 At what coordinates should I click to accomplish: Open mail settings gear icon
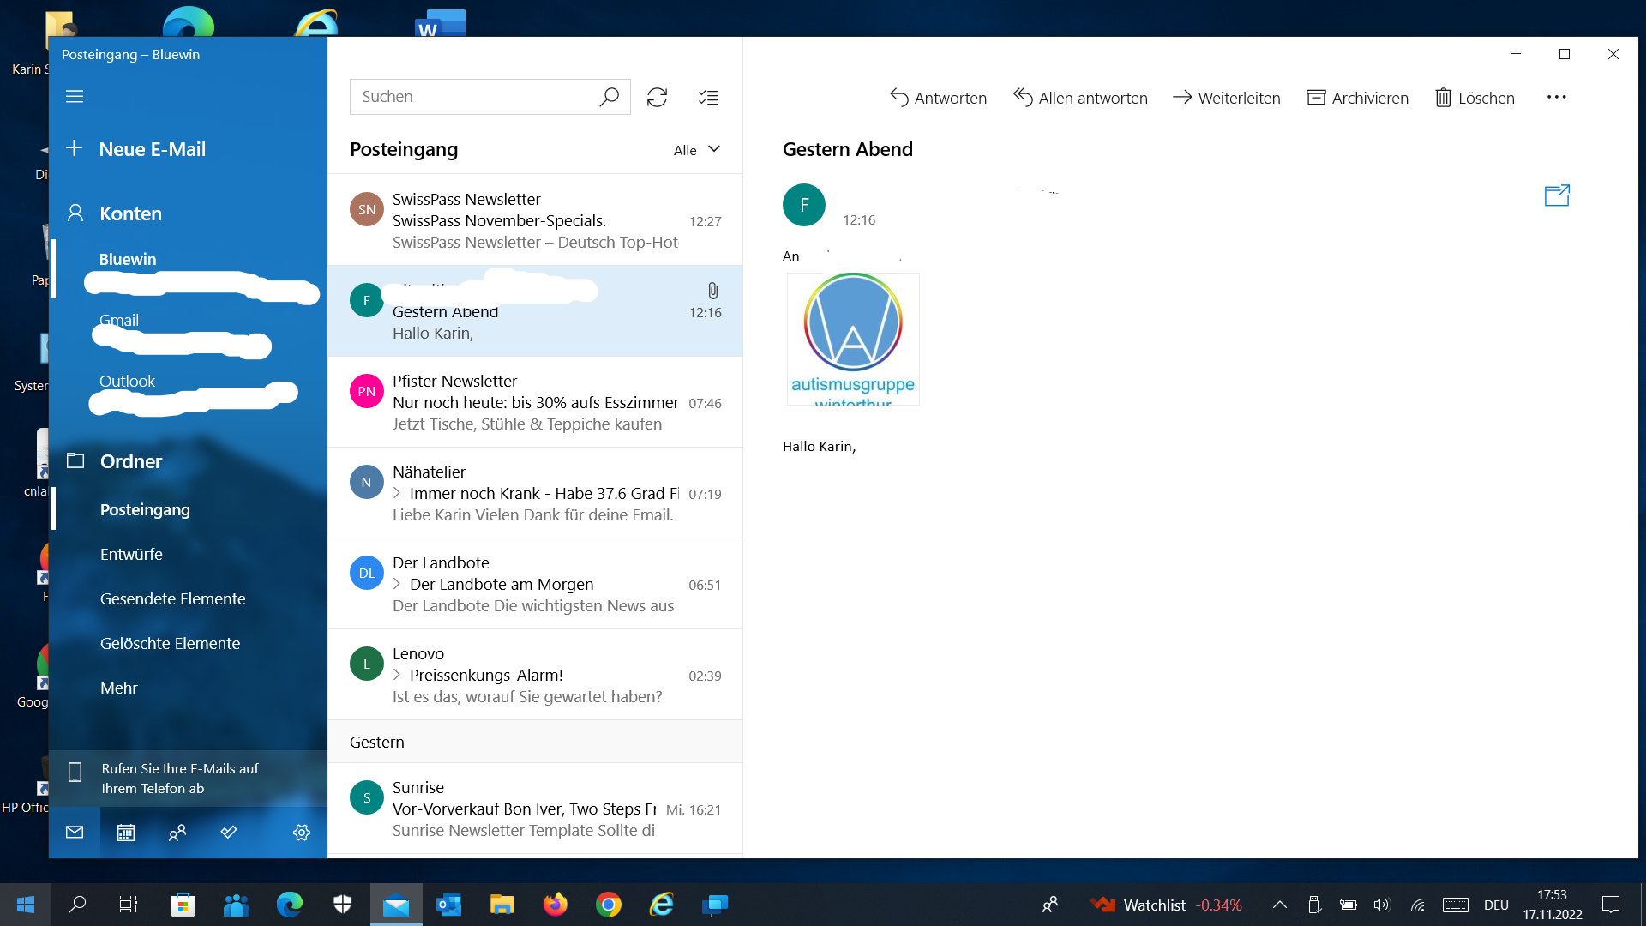coord(301,833)
